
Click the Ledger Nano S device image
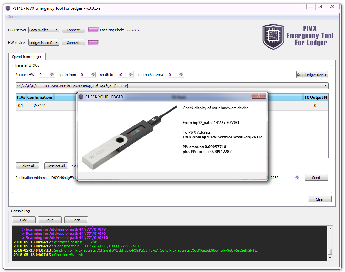(x=129, y=138)
